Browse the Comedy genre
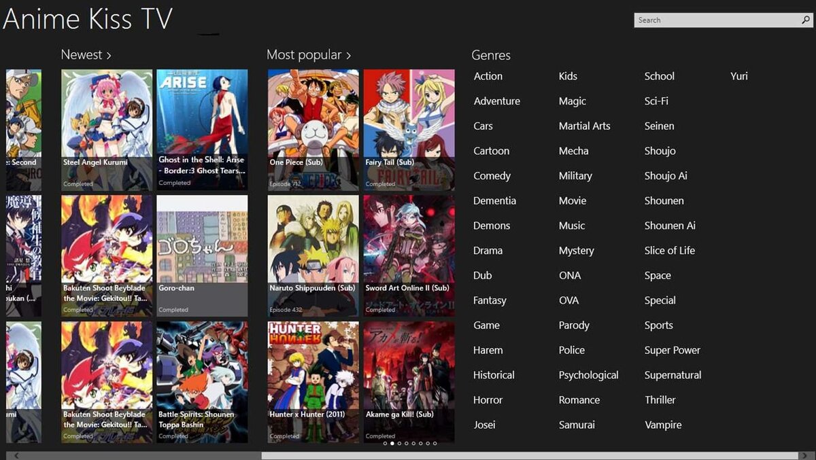Viewport: 816px width, 460px height. pyautogui.click(x=492, y=176)
